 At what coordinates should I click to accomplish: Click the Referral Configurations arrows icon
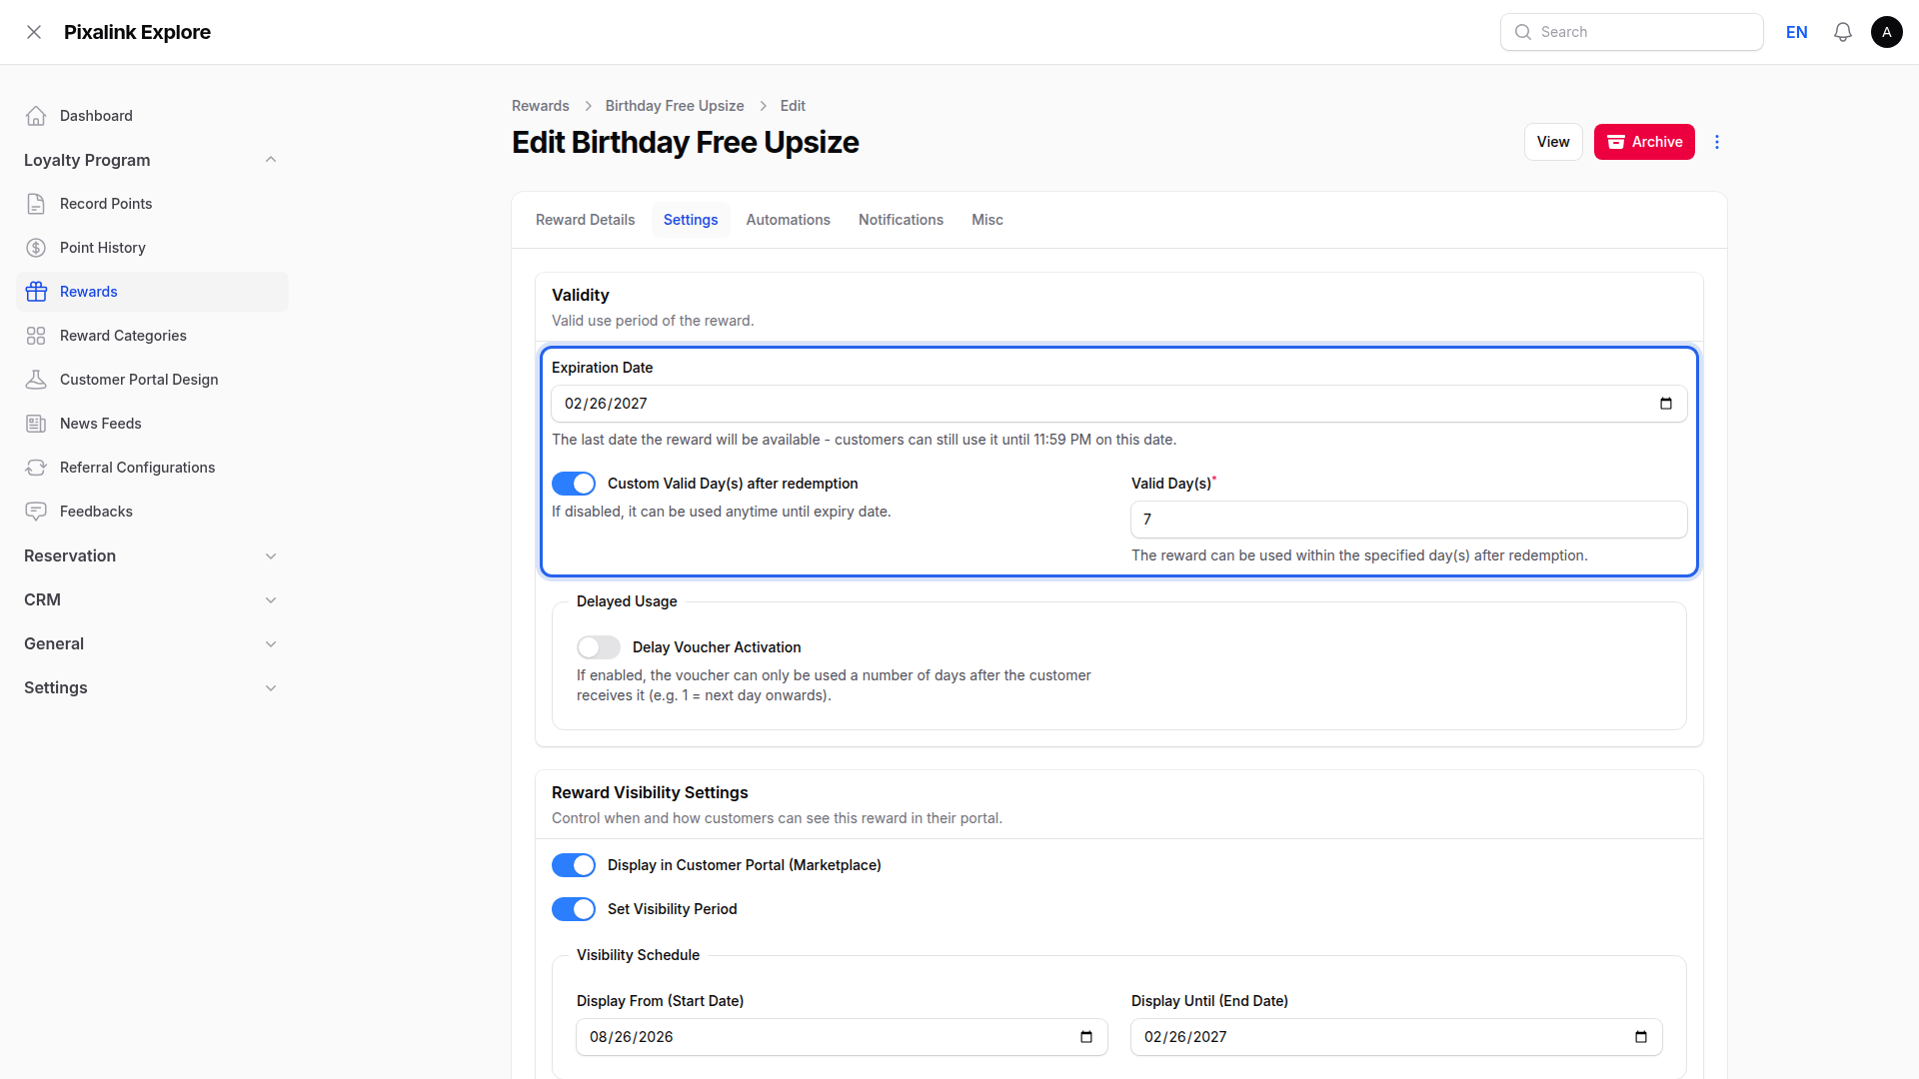[36, 468]
